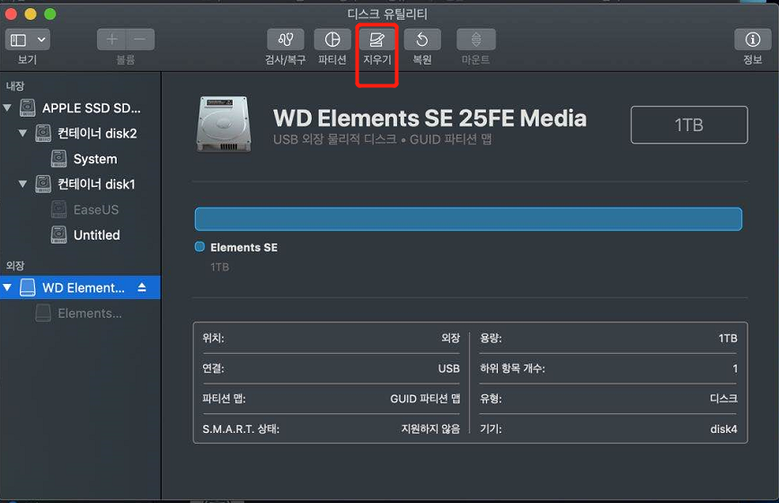Click the 1TB capacity box
Screen dimensions: 779x503
[x=688, y=125]
